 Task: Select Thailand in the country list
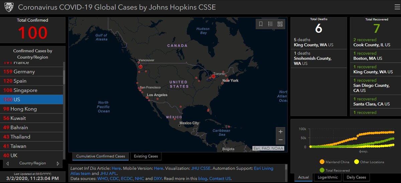(31, 137)
